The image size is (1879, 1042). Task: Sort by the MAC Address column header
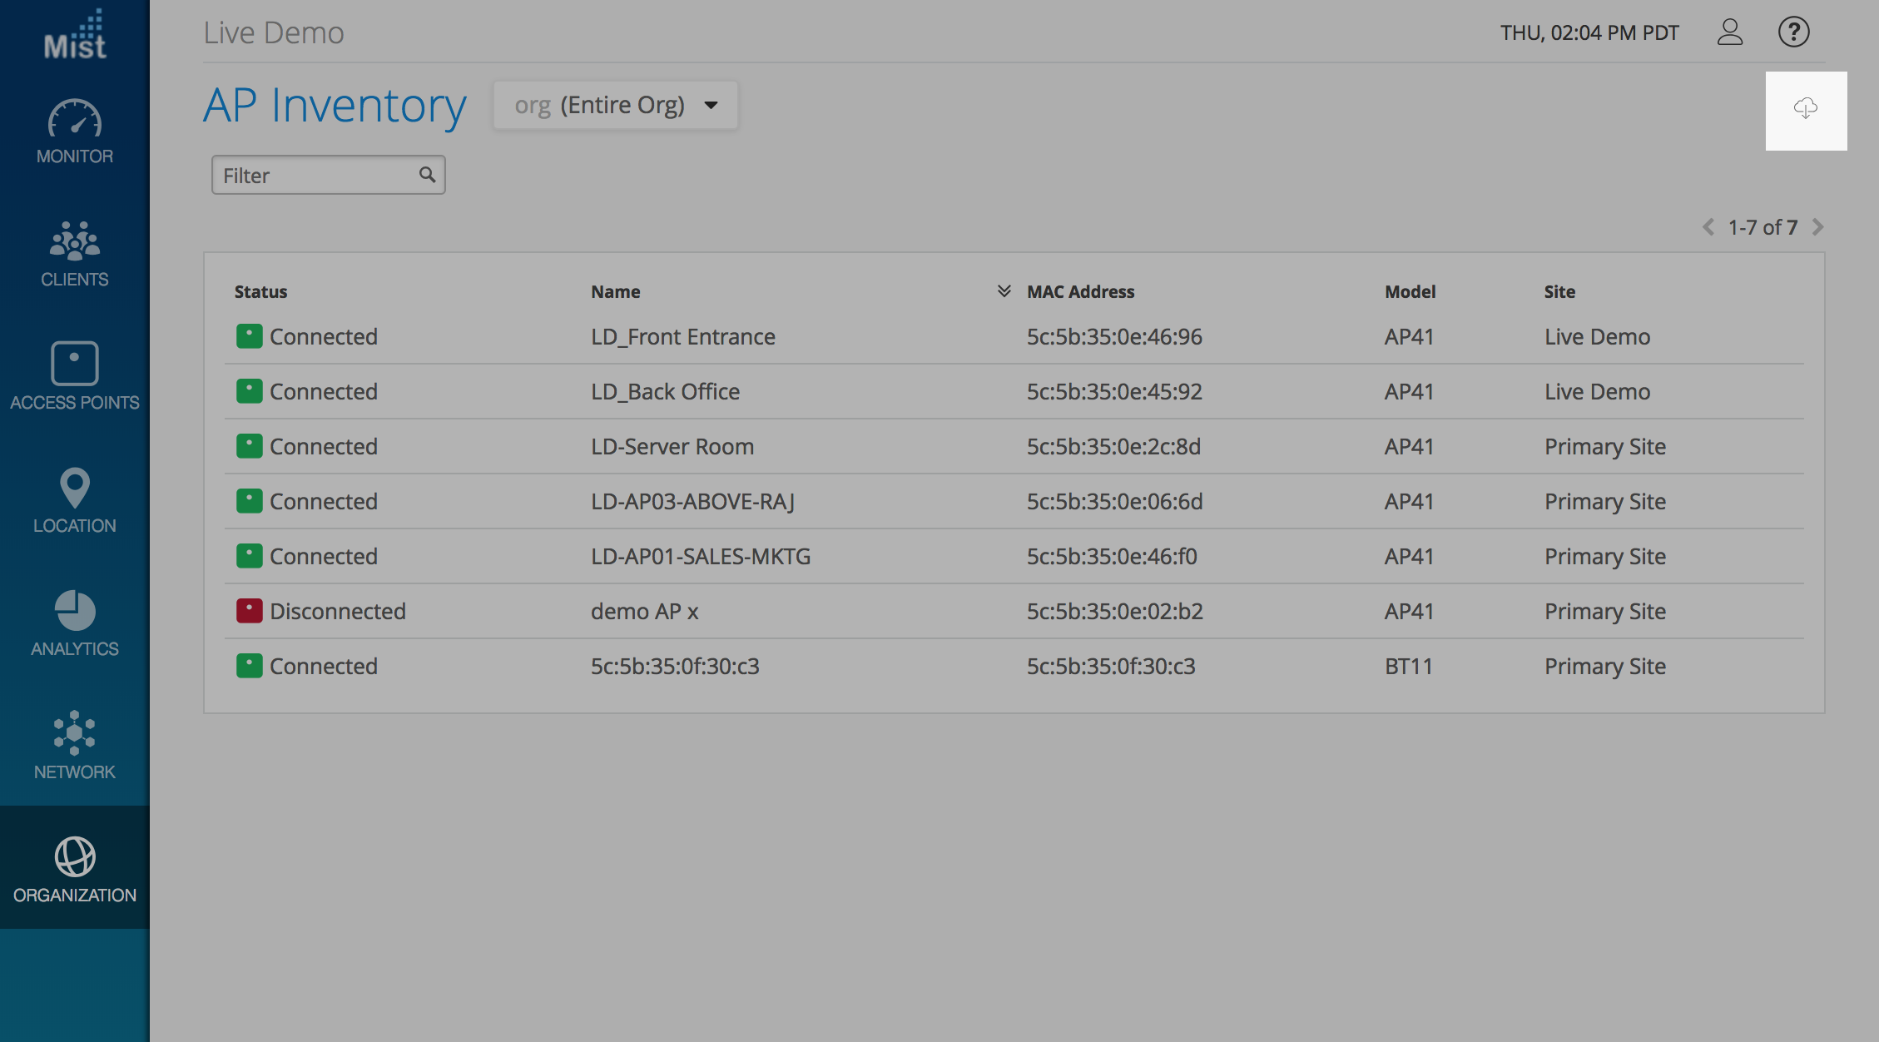1080,292
